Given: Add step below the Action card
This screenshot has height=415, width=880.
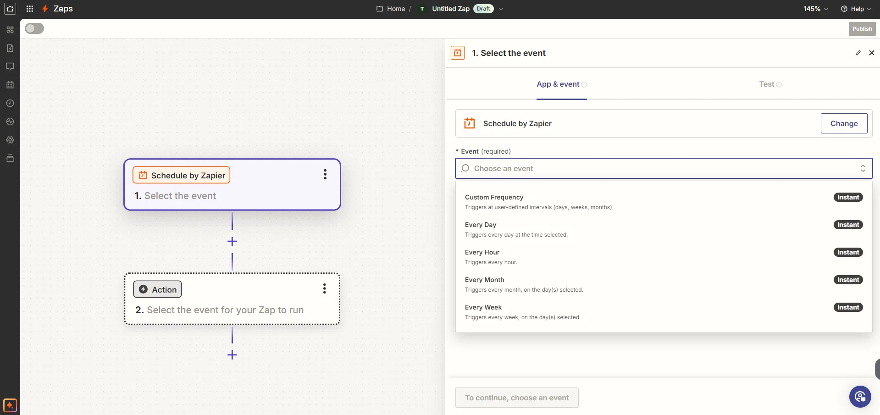Looking at the screenshot, I should [232, 355].
